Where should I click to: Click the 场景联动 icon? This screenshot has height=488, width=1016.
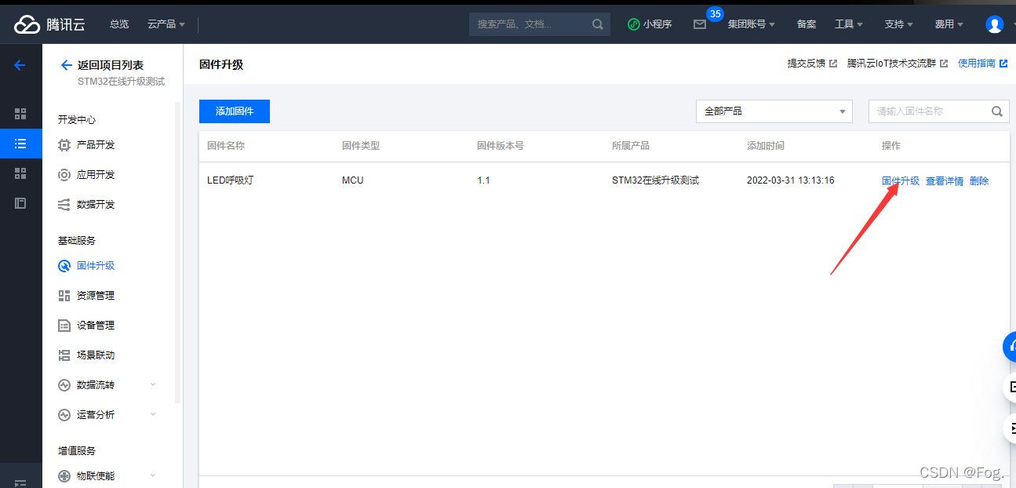[x=64, y=355]
